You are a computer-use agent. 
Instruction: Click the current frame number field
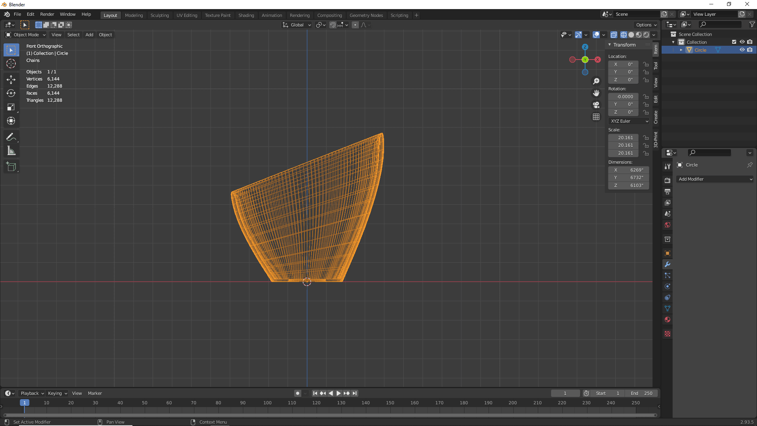pyautogui.click(x=565, y=393)
